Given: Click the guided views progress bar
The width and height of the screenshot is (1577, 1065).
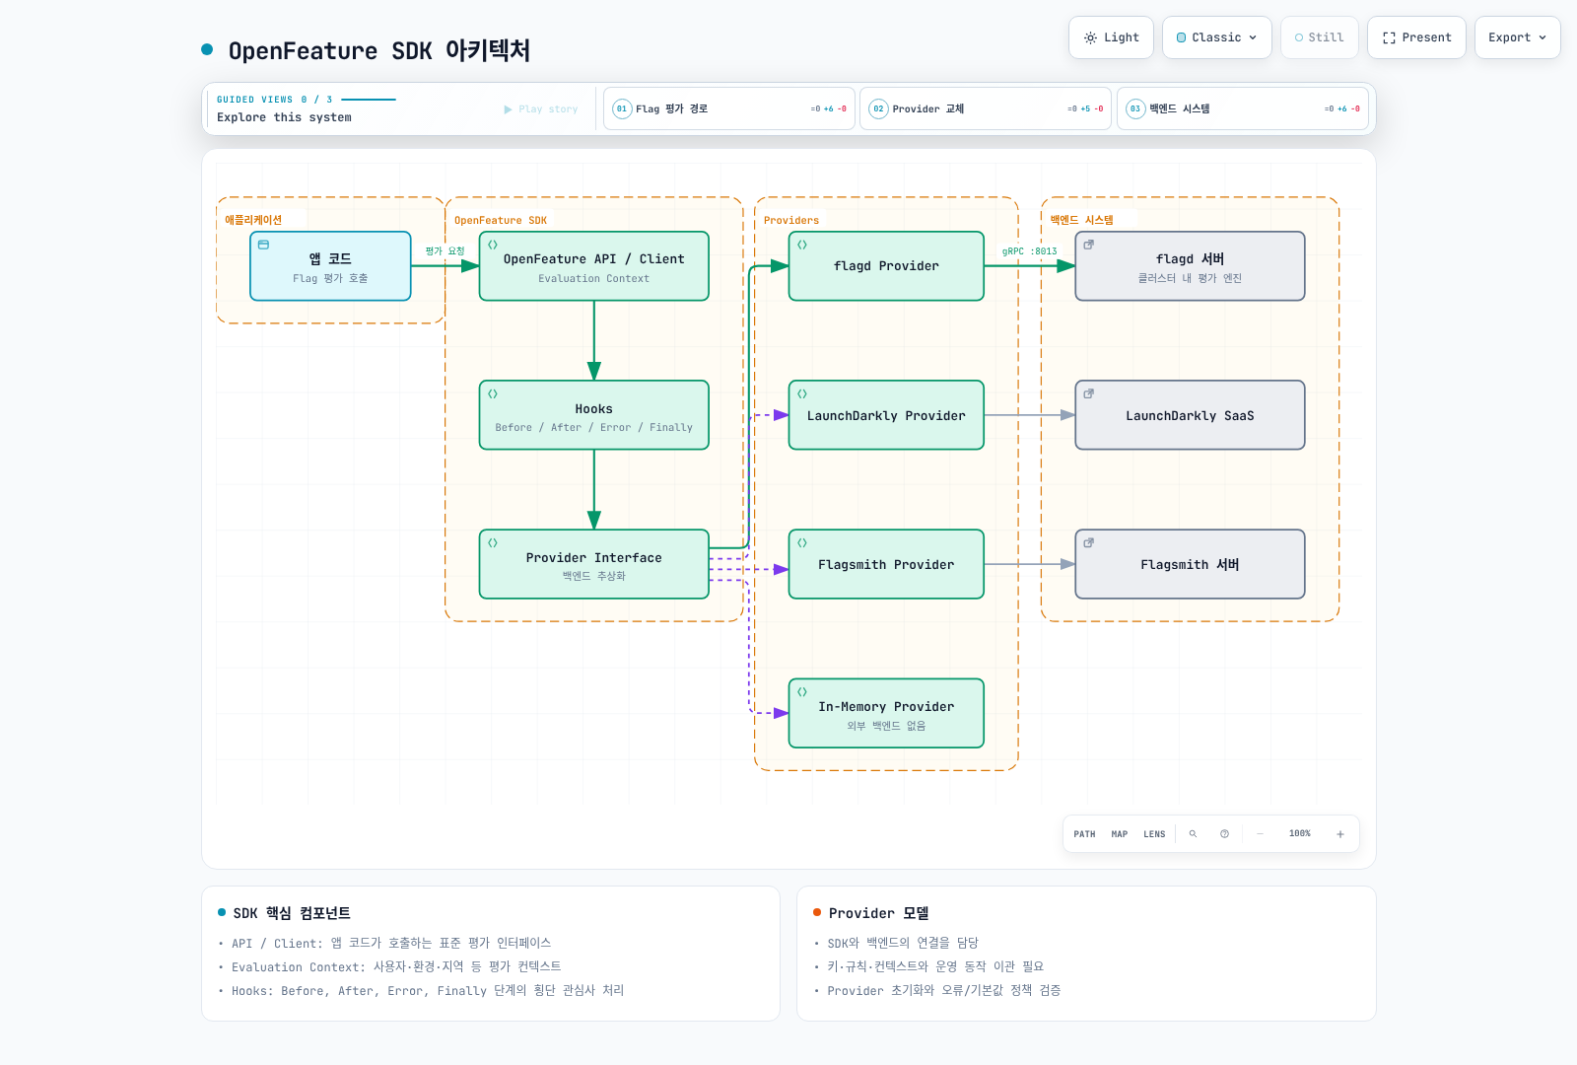Looking at the screenshot, I should [x=369, y=100].
